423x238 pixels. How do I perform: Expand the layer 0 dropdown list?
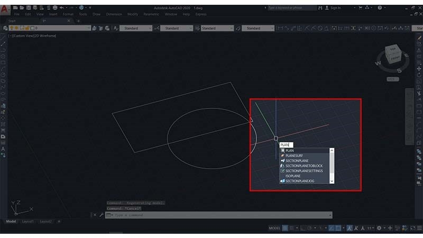click(x=88, y=28)
